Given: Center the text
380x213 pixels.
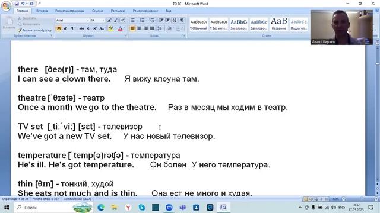Looking at the screenshot, I should pyautogui.click(x=139, y=28).
